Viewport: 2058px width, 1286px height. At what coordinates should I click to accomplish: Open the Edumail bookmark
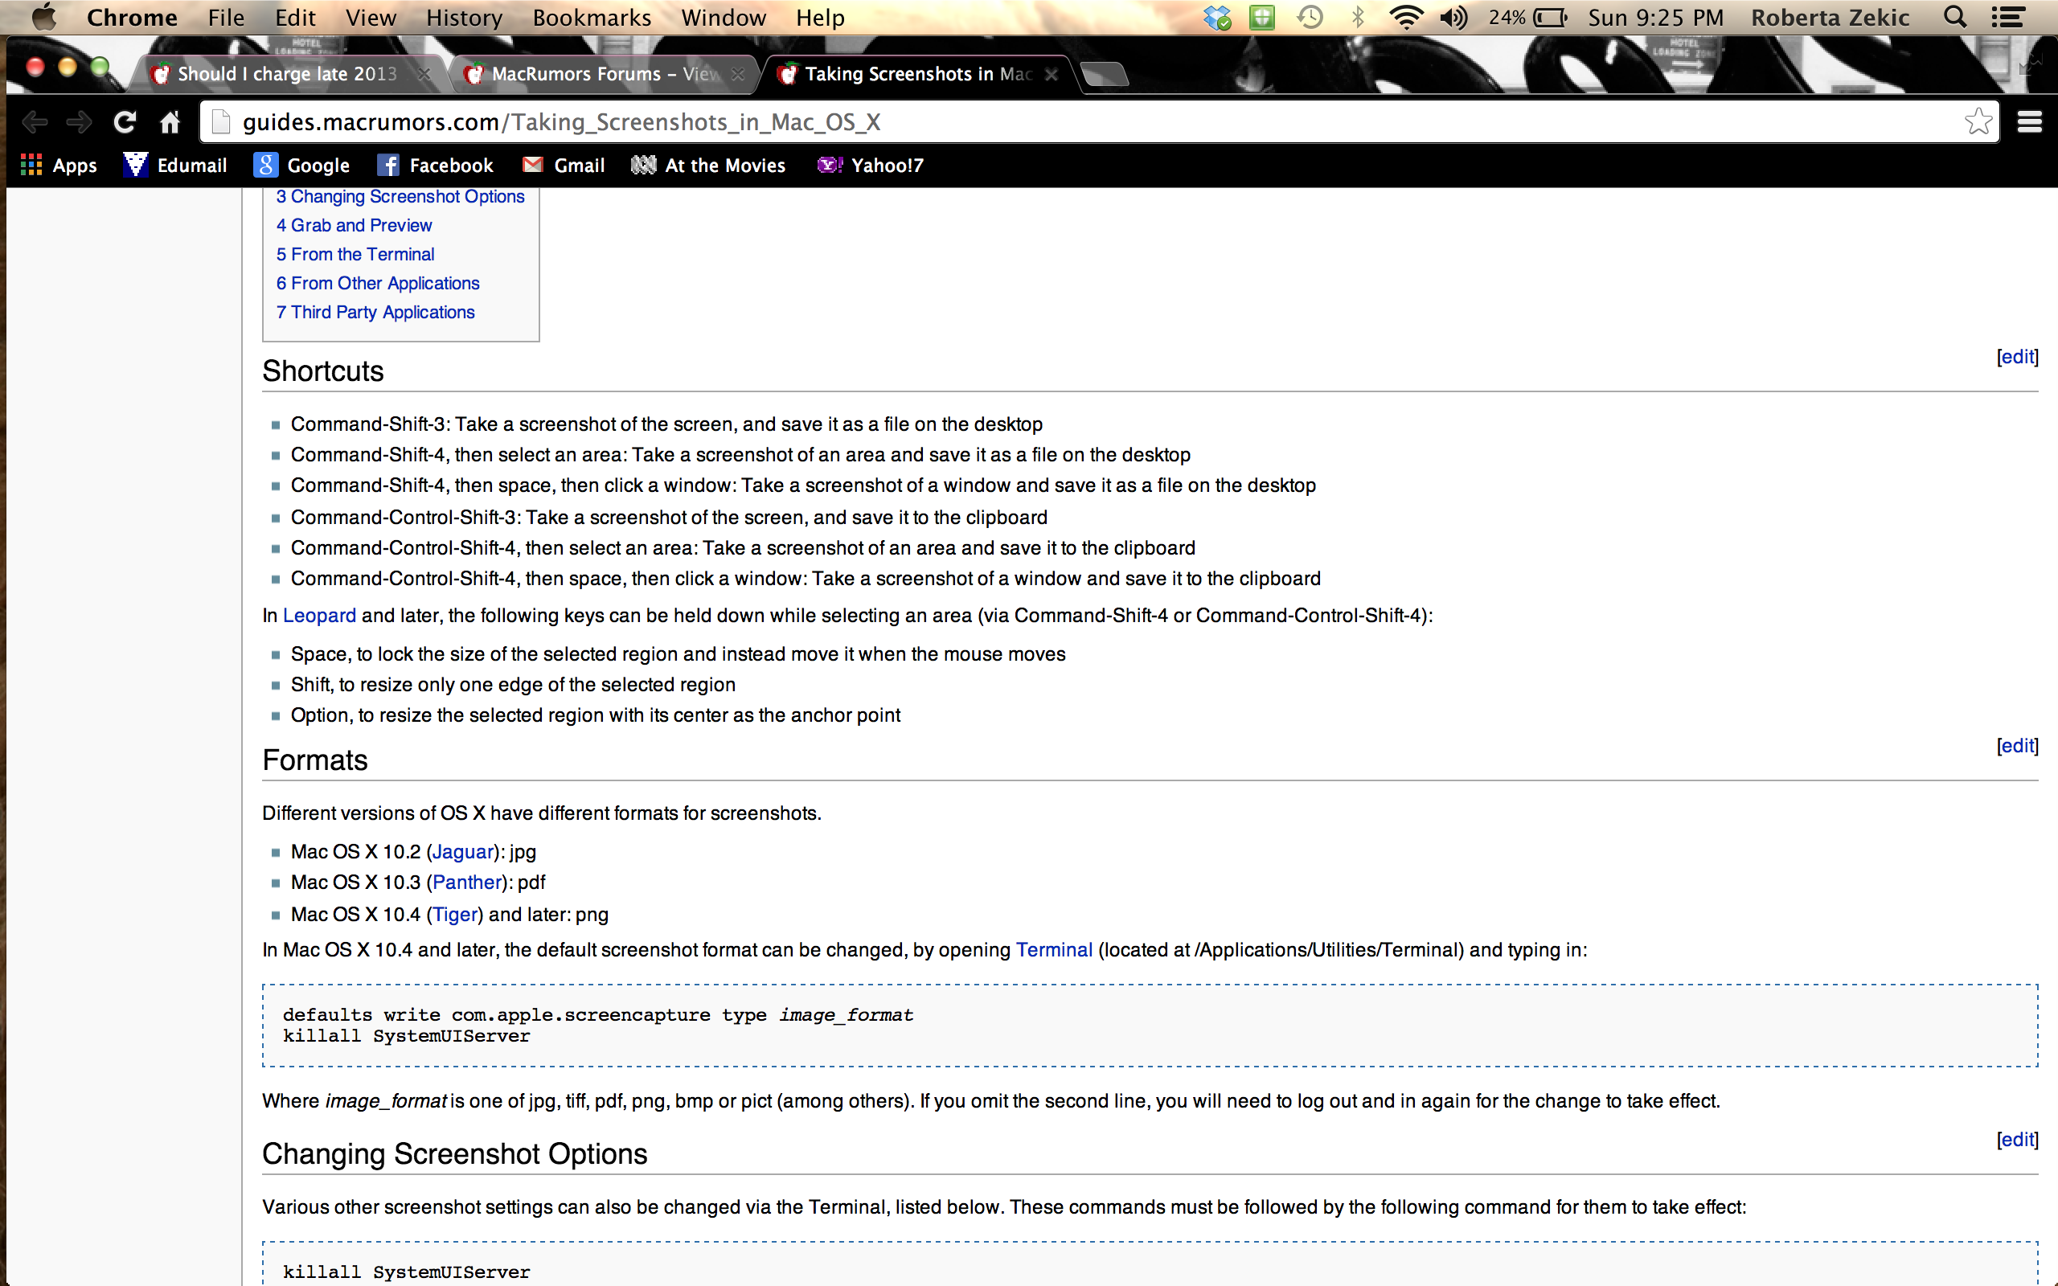pos(175,165)
